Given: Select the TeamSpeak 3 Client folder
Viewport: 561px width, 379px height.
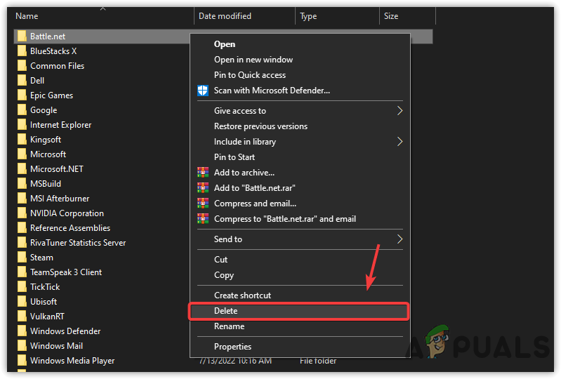Looking at the screenshot, I should tap(66, 272).
